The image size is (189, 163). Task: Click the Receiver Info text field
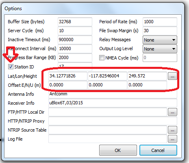coord(113,103)
